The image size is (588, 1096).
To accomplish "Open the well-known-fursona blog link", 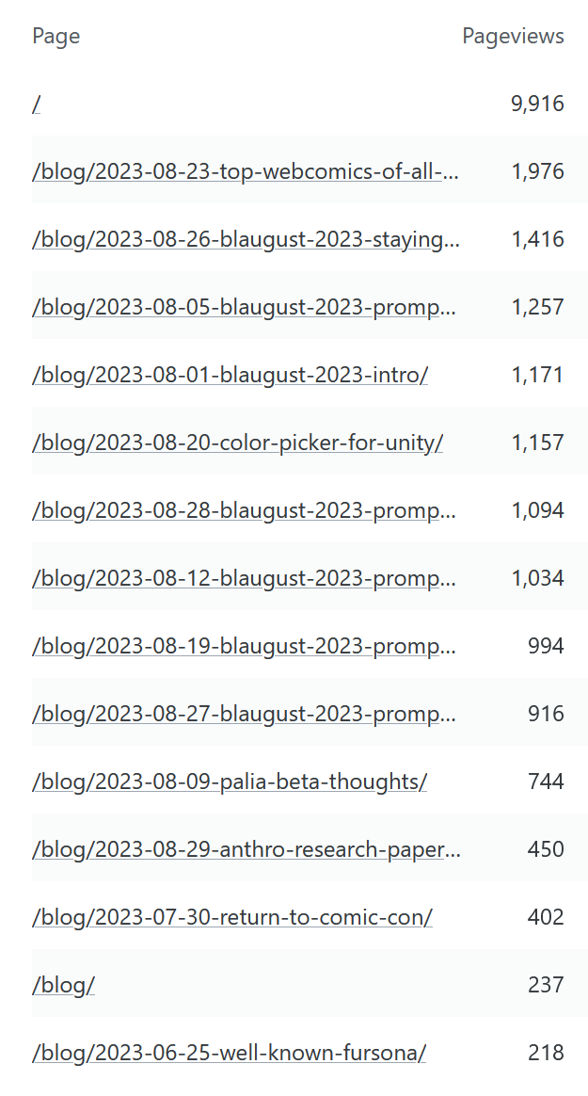I will point(229,1053).
